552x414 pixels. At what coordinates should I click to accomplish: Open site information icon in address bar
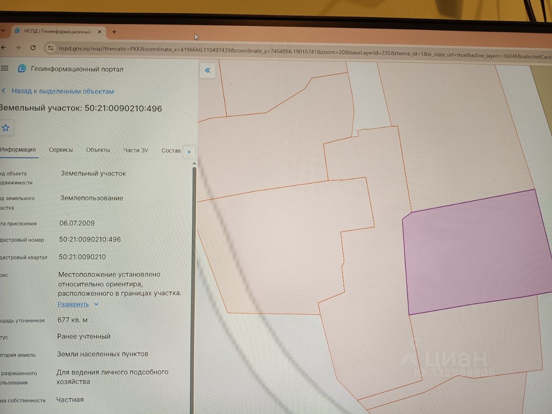(50, 48)
